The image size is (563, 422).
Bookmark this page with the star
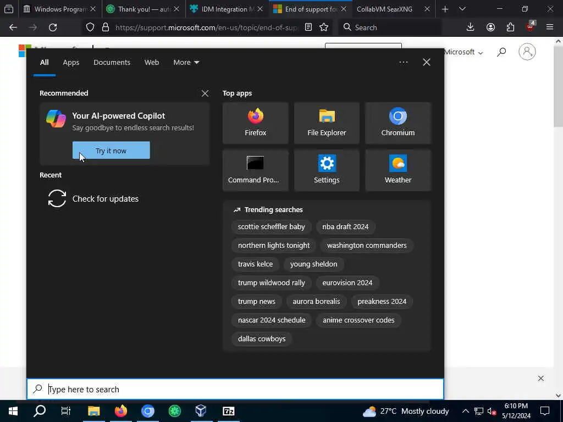[x=324, y=27]
